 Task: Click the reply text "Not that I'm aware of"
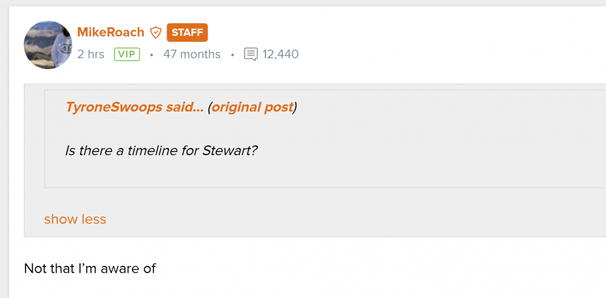tap(90, 268)
